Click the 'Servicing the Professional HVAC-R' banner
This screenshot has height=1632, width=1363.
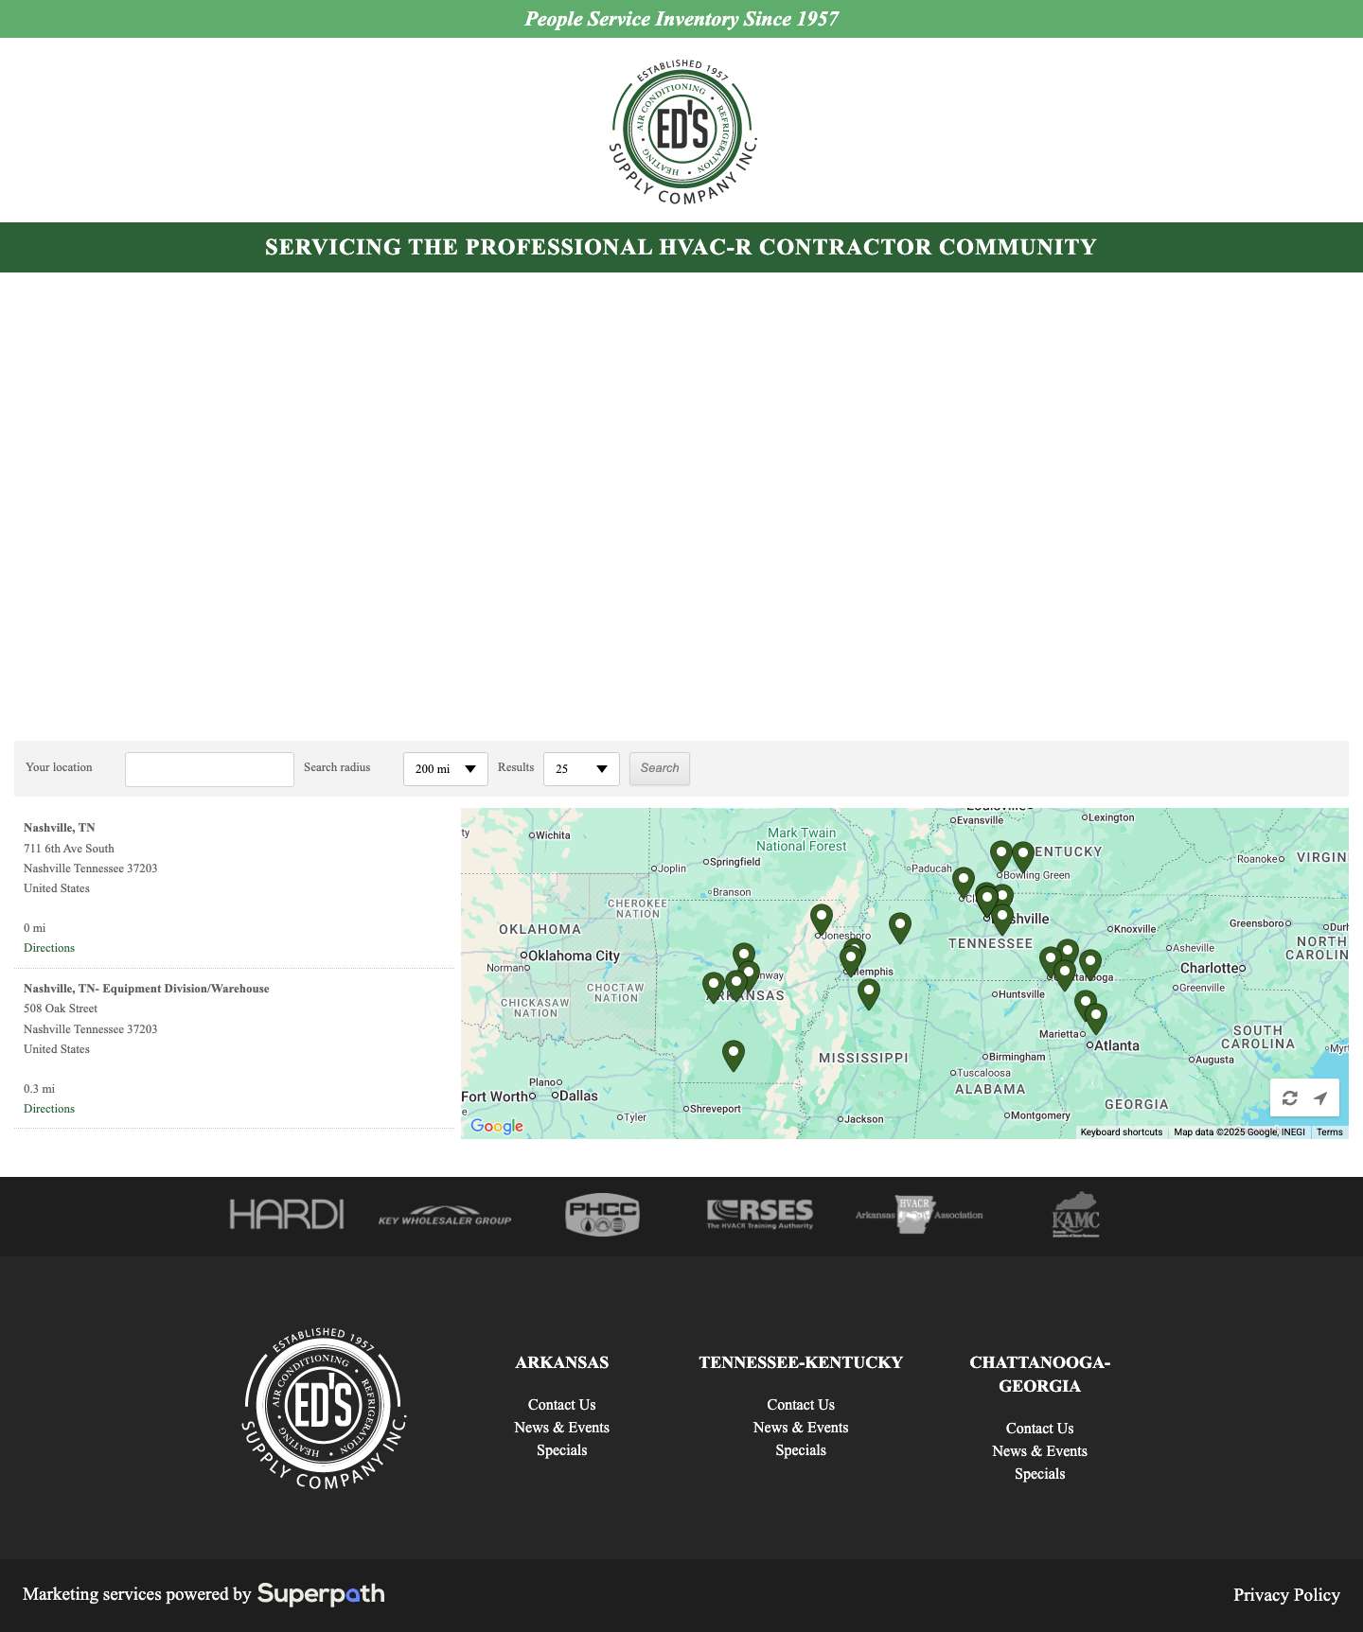point(681,247)
